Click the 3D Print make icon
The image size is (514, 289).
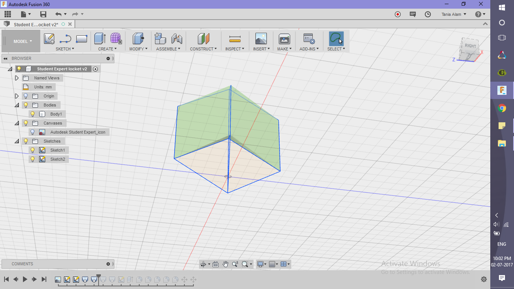[x=284, y=38]
